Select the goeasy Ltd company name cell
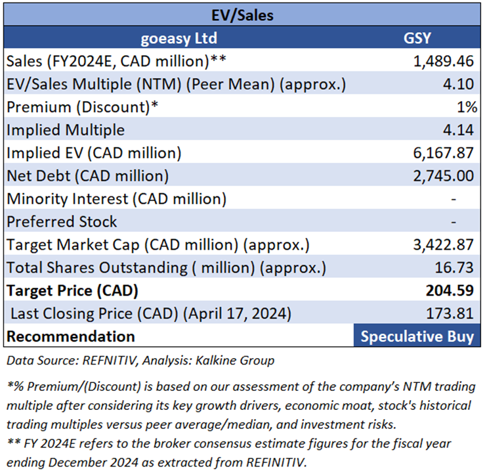The image size is (485, 473). pos(179,37)
